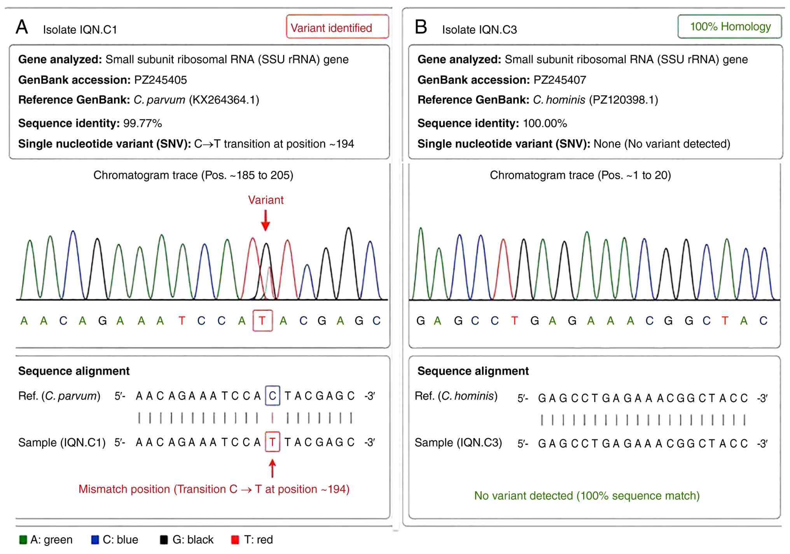Click the green "No variant detected" caption

tap(587, 496)
